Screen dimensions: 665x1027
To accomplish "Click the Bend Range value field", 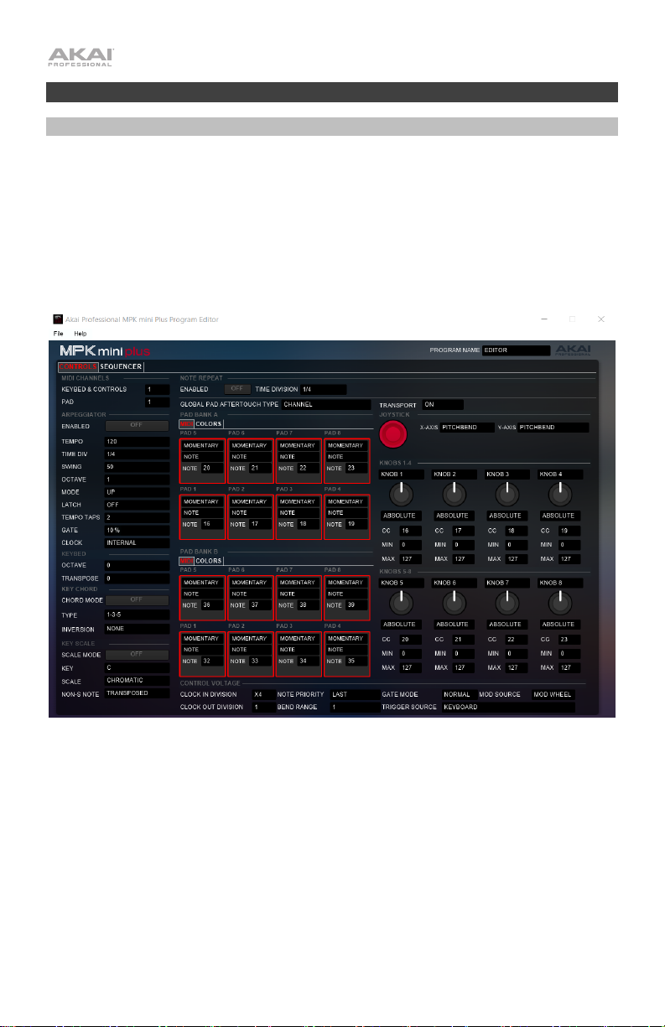I will click(x=355, y=708).
